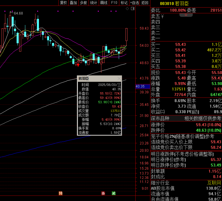Image resolution: width=222 pixels, height=201 pixels.
Task: Click the 互联网 industry link
Action: 214,183
